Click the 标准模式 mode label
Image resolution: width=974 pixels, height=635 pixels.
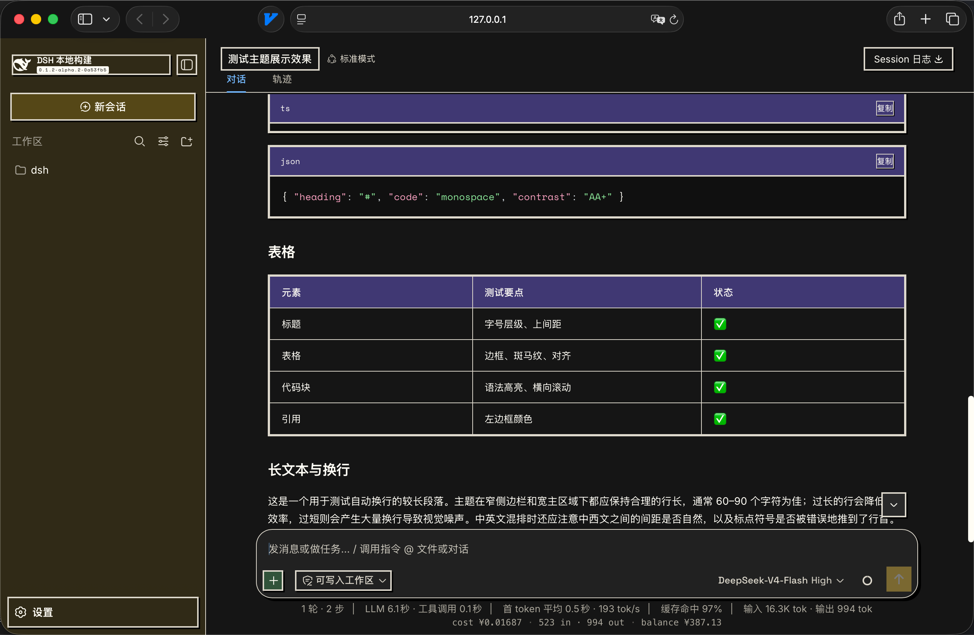click(351, 59)
